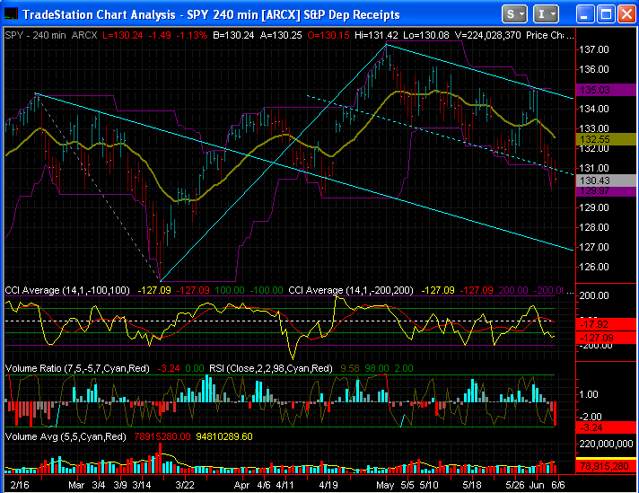Click the RSI value '9.58'
This screenshot has height=493, width=639.
[x=350, y=369]
